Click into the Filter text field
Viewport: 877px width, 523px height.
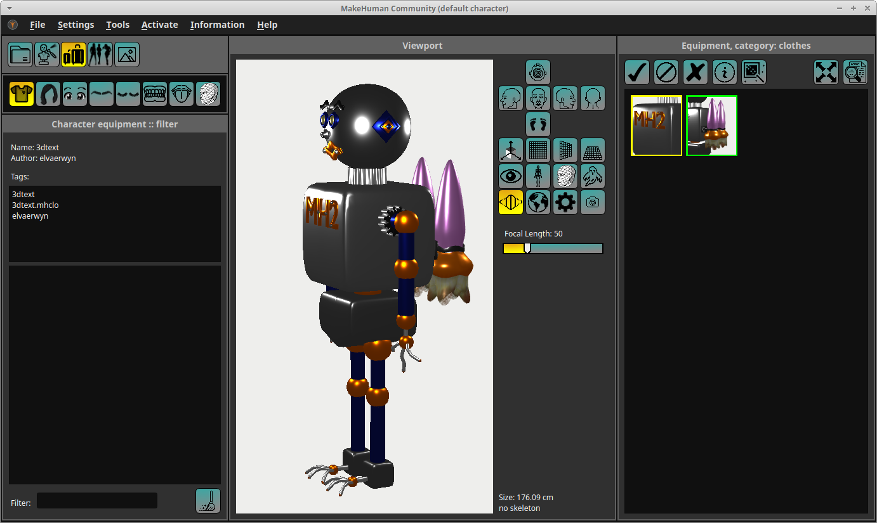[96, 501]
